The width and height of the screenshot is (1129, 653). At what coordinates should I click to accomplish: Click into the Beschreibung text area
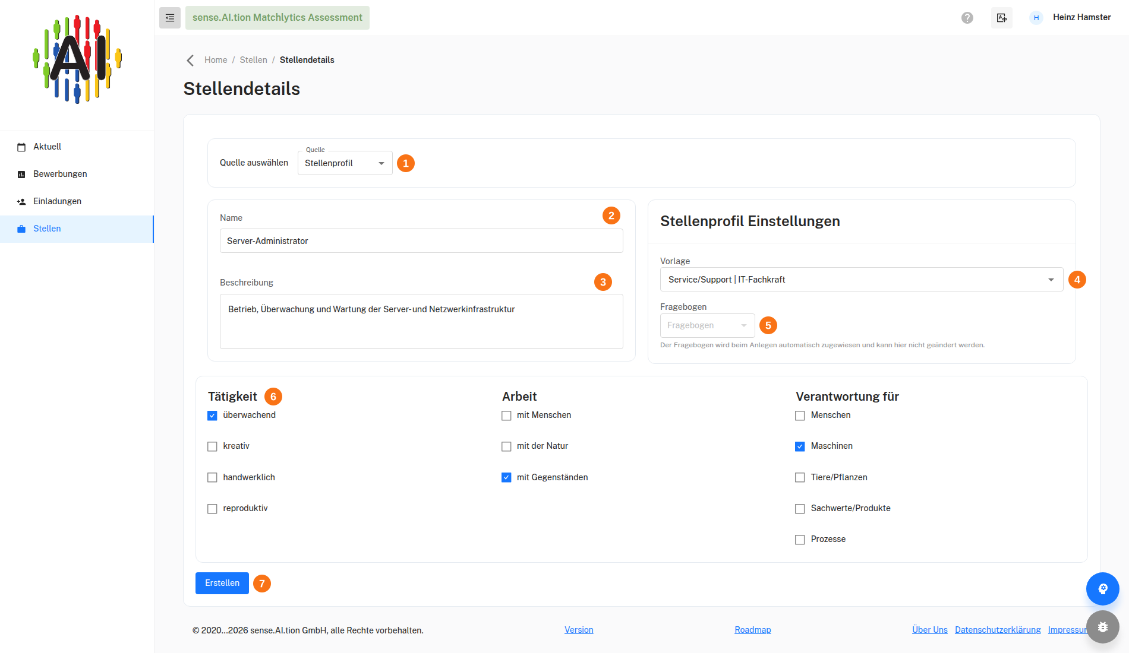(421, 321)
